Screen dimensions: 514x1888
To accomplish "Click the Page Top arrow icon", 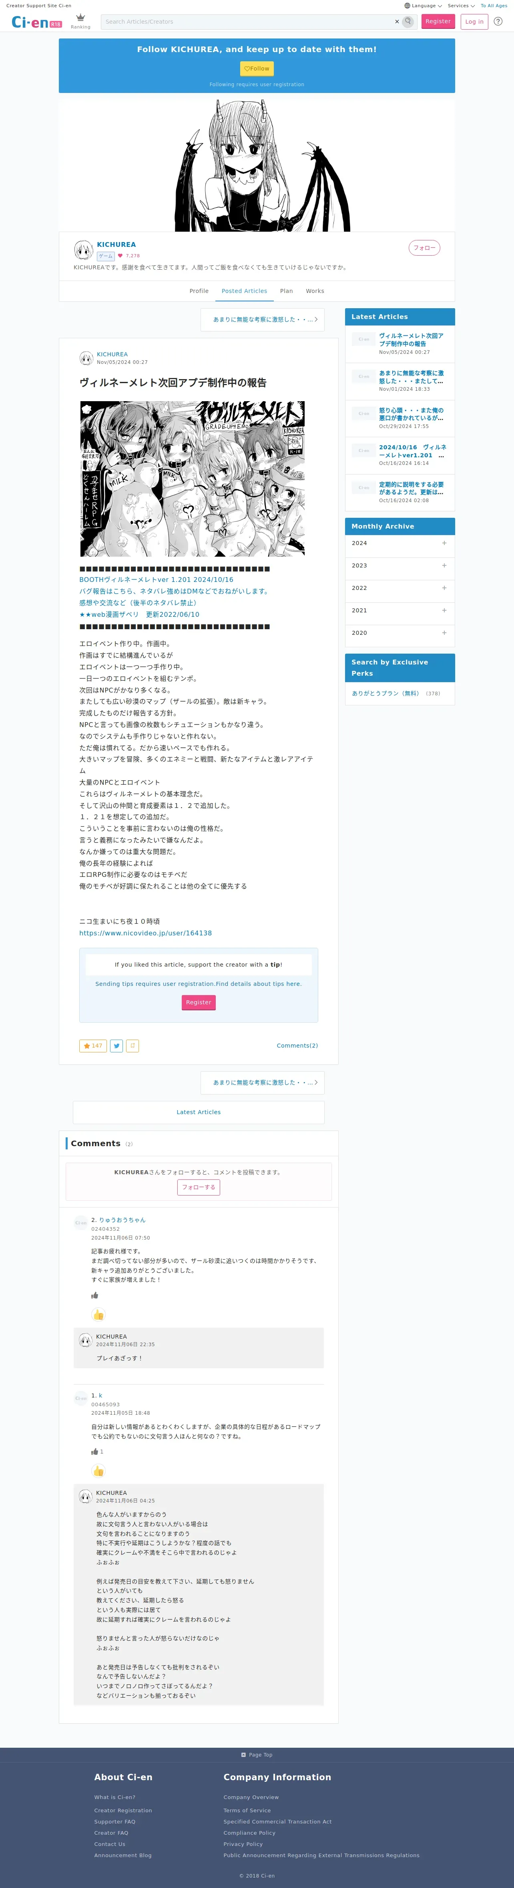I will click(x=244, y=1755).
